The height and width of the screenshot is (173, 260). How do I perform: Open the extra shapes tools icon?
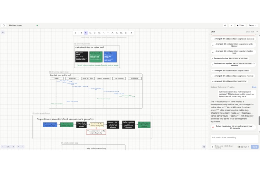point(132,33)
